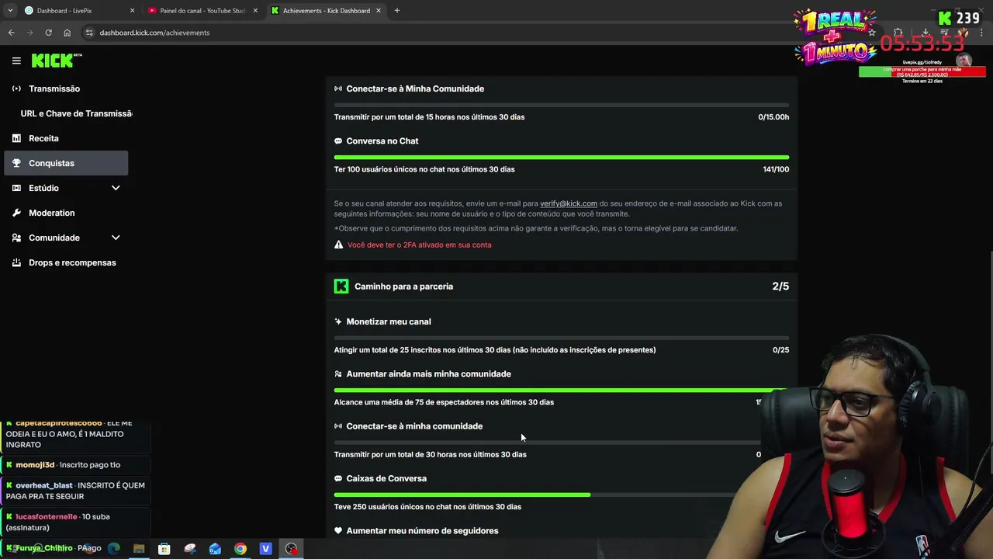The image size is (993, 559).
Task: Click the Conversa no Chat progress bar
Action: (562, 158)
